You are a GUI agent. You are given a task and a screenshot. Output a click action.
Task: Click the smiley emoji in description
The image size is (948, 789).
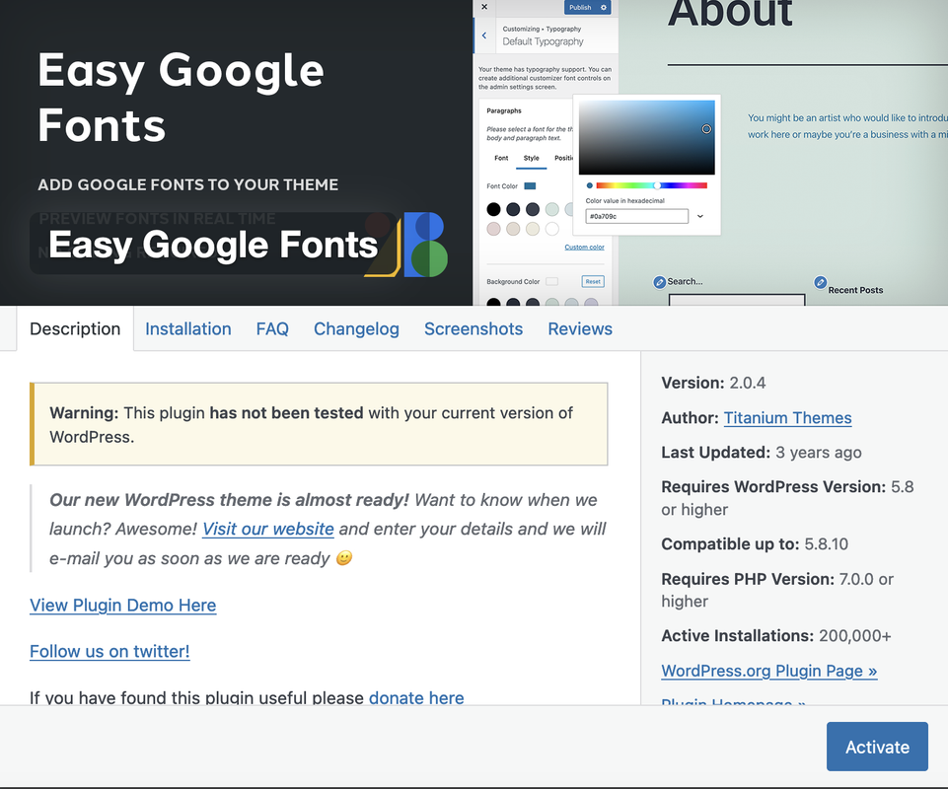(x=344, y=557)
